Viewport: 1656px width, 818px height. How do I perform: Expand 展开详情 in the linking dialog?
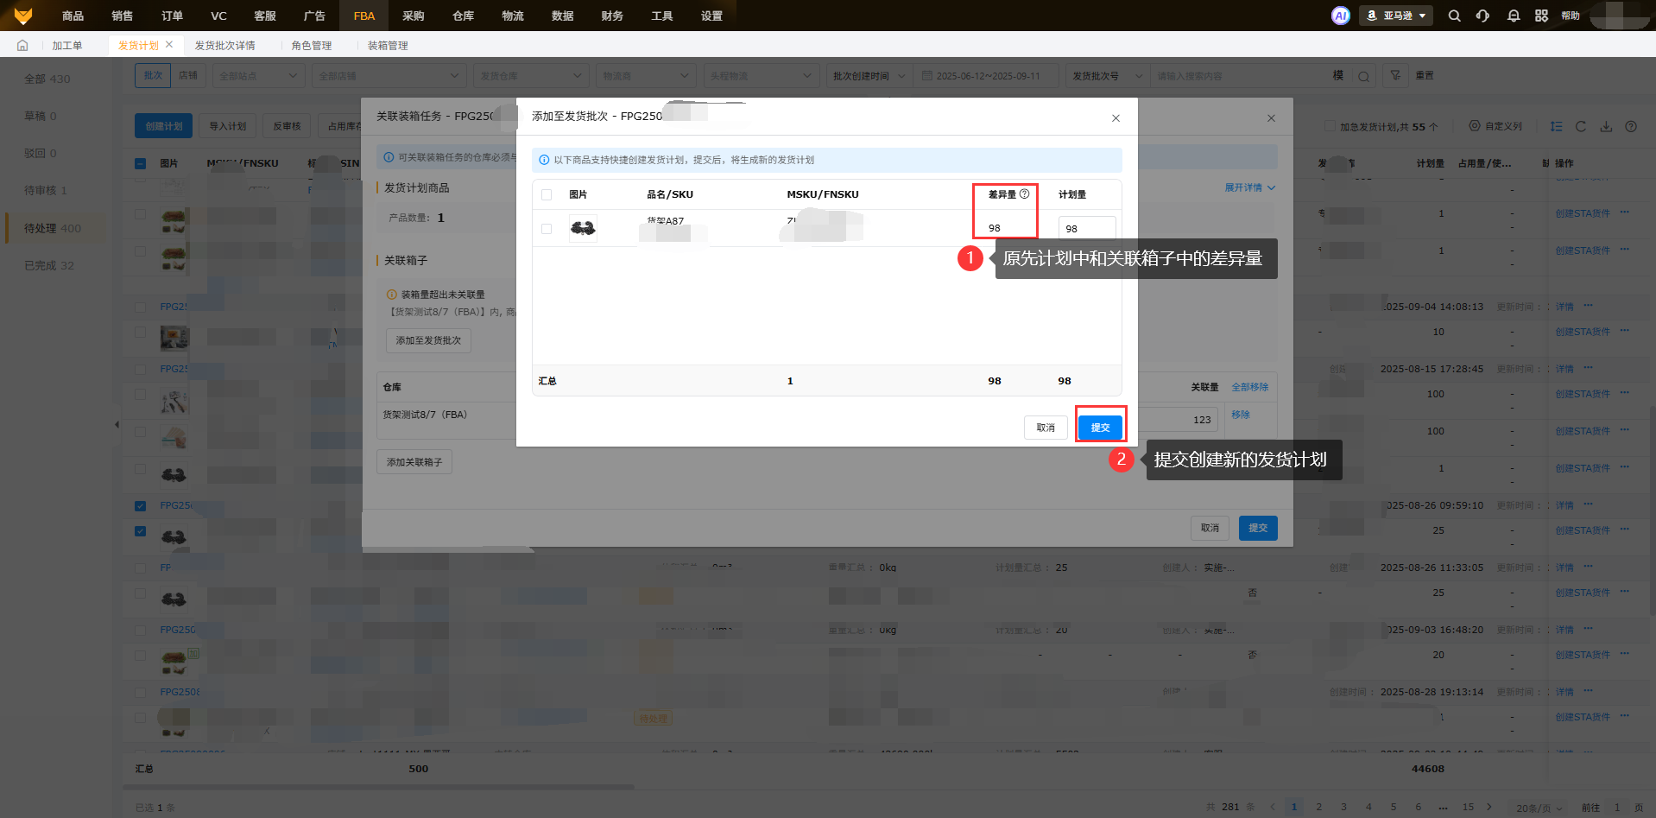click(x=1249, y=187)
